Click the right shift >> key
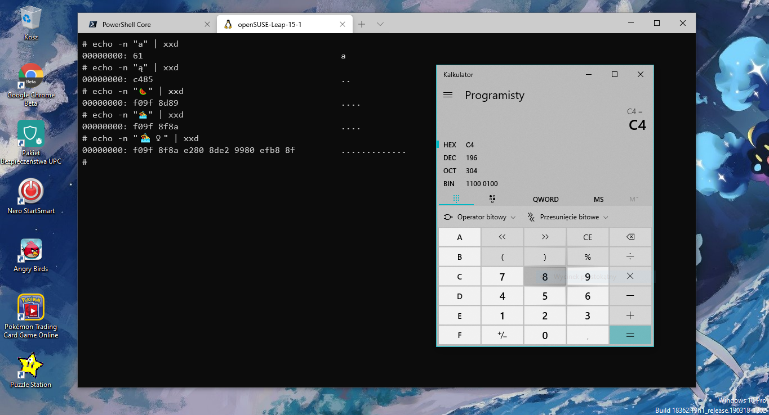The width and height of the screenshot is (769, 415). pos(545,237)
